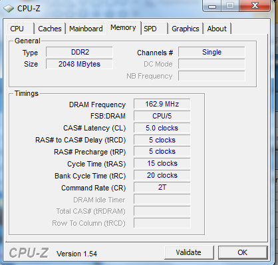The height and width of the screenshot is (265, 278).
Task: Click the tRAS value 15 clocks
Action: (162, 164)
